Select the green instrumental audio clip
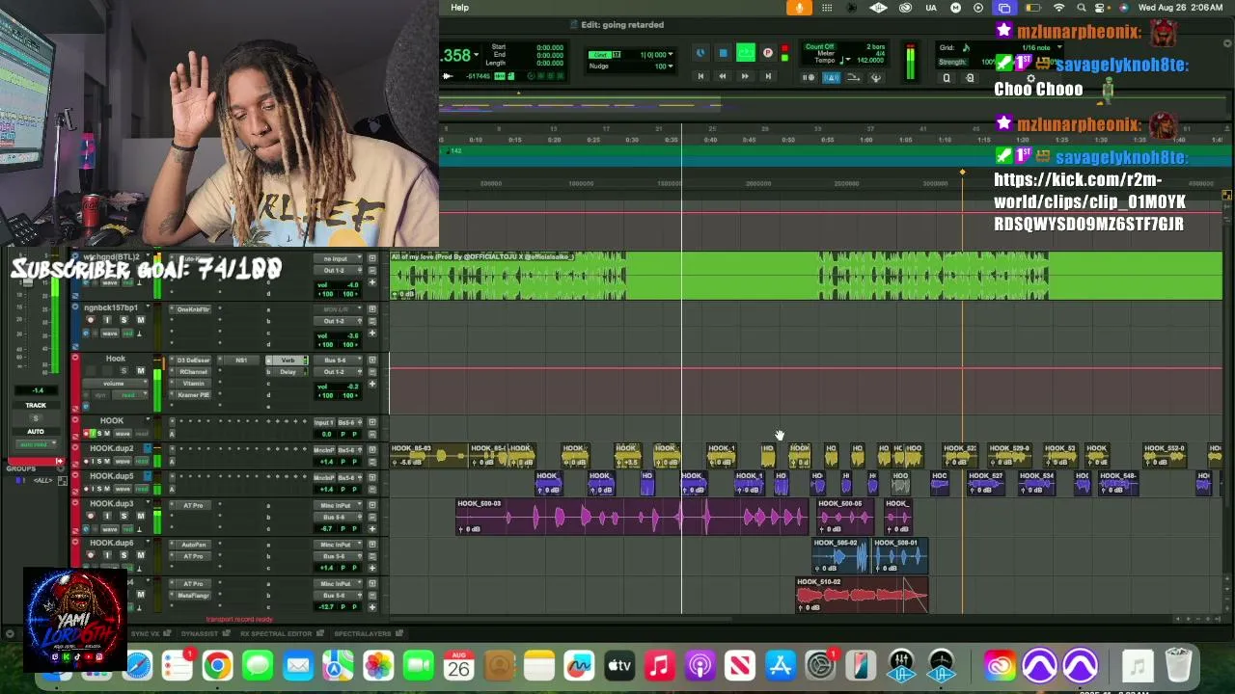Image resolution: width=1235 pixels, height=694 pixels. pos(806,276)
